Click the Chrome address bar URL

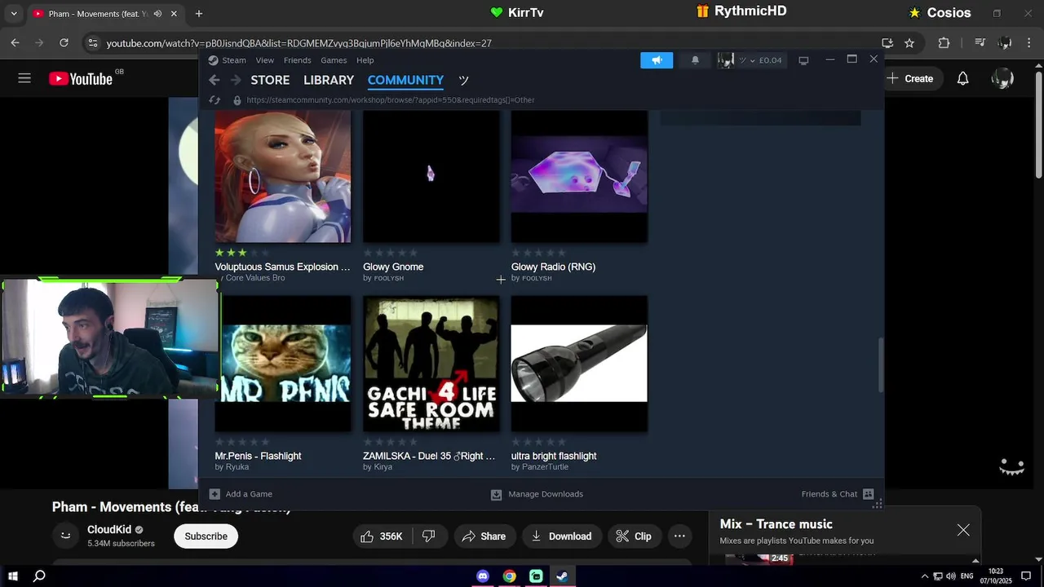(x=299, y=43)
